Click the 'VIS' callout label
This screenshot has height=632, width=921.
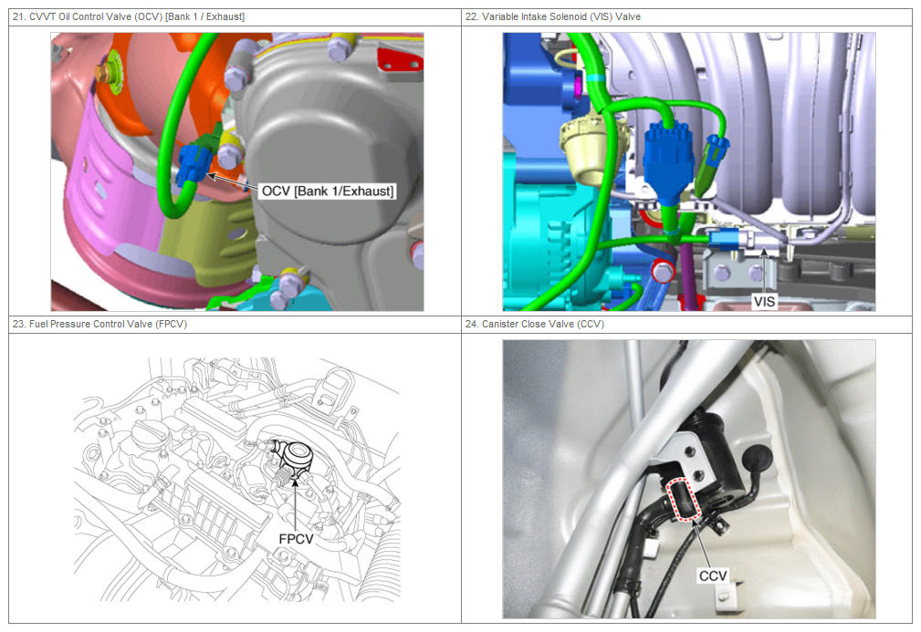click(765, 299)
